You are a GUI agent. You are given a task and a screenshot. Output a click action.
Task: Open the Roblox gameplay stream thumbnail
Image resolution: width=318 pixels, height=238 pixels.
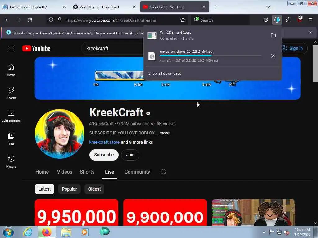(253, 212)
